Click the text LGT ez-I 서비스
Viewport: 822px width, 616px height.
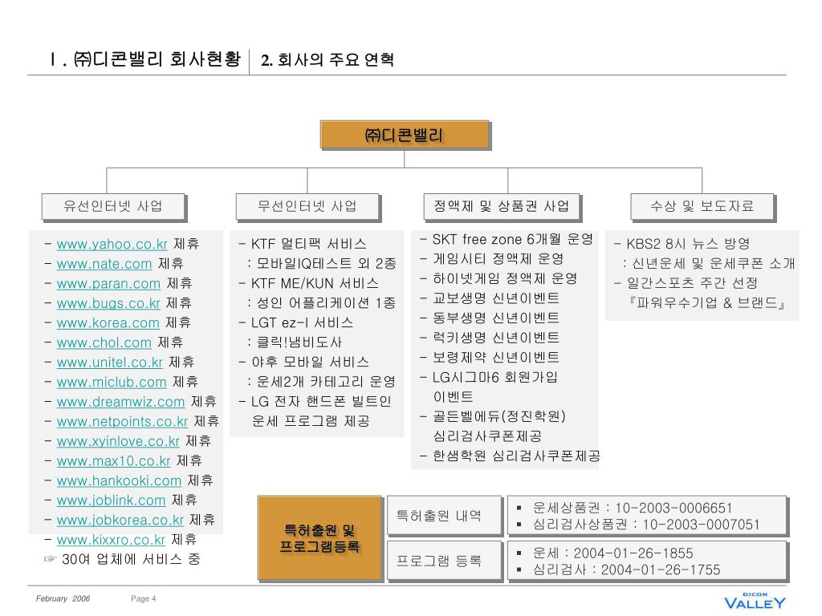[302, 323]
